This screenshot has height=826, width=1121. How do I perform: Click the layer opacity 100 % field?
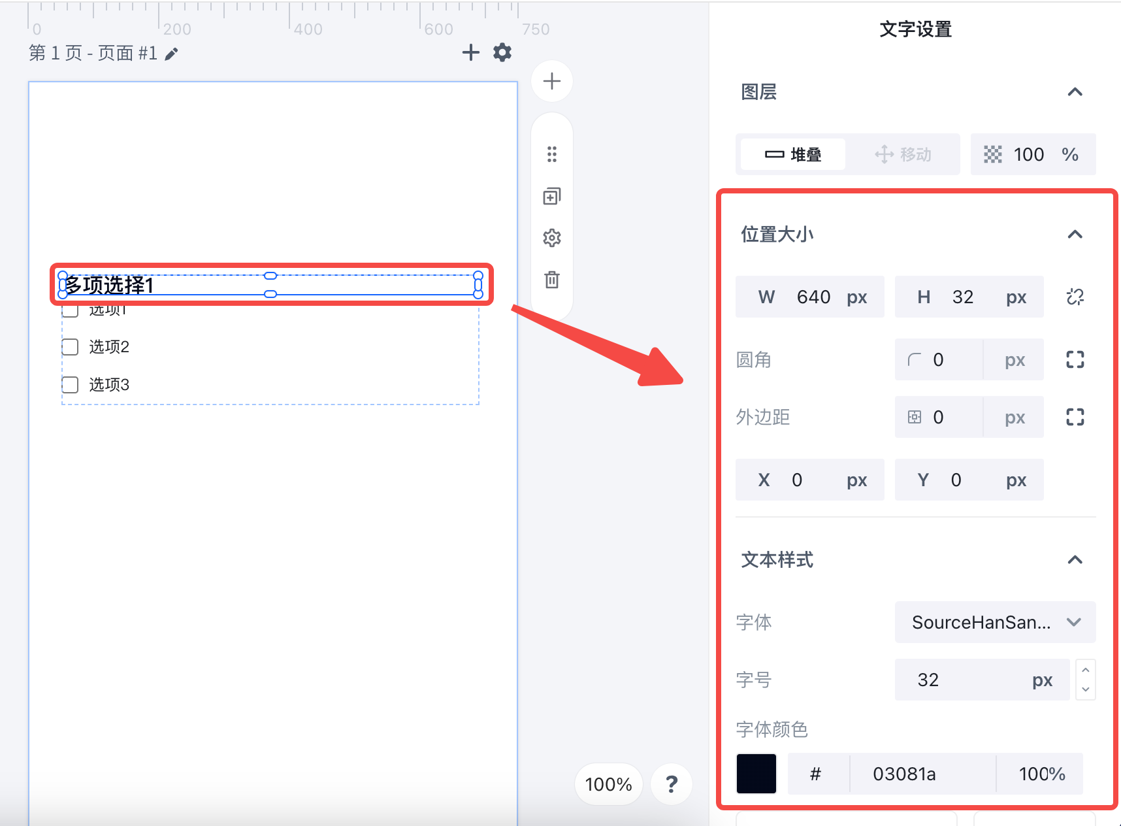tap(1033, 154)
